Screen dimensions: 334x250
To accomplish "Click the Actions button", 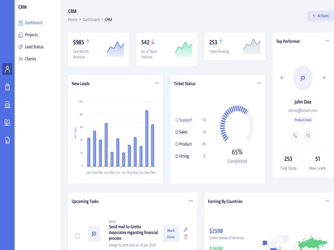I will click(x=320, y=16).
